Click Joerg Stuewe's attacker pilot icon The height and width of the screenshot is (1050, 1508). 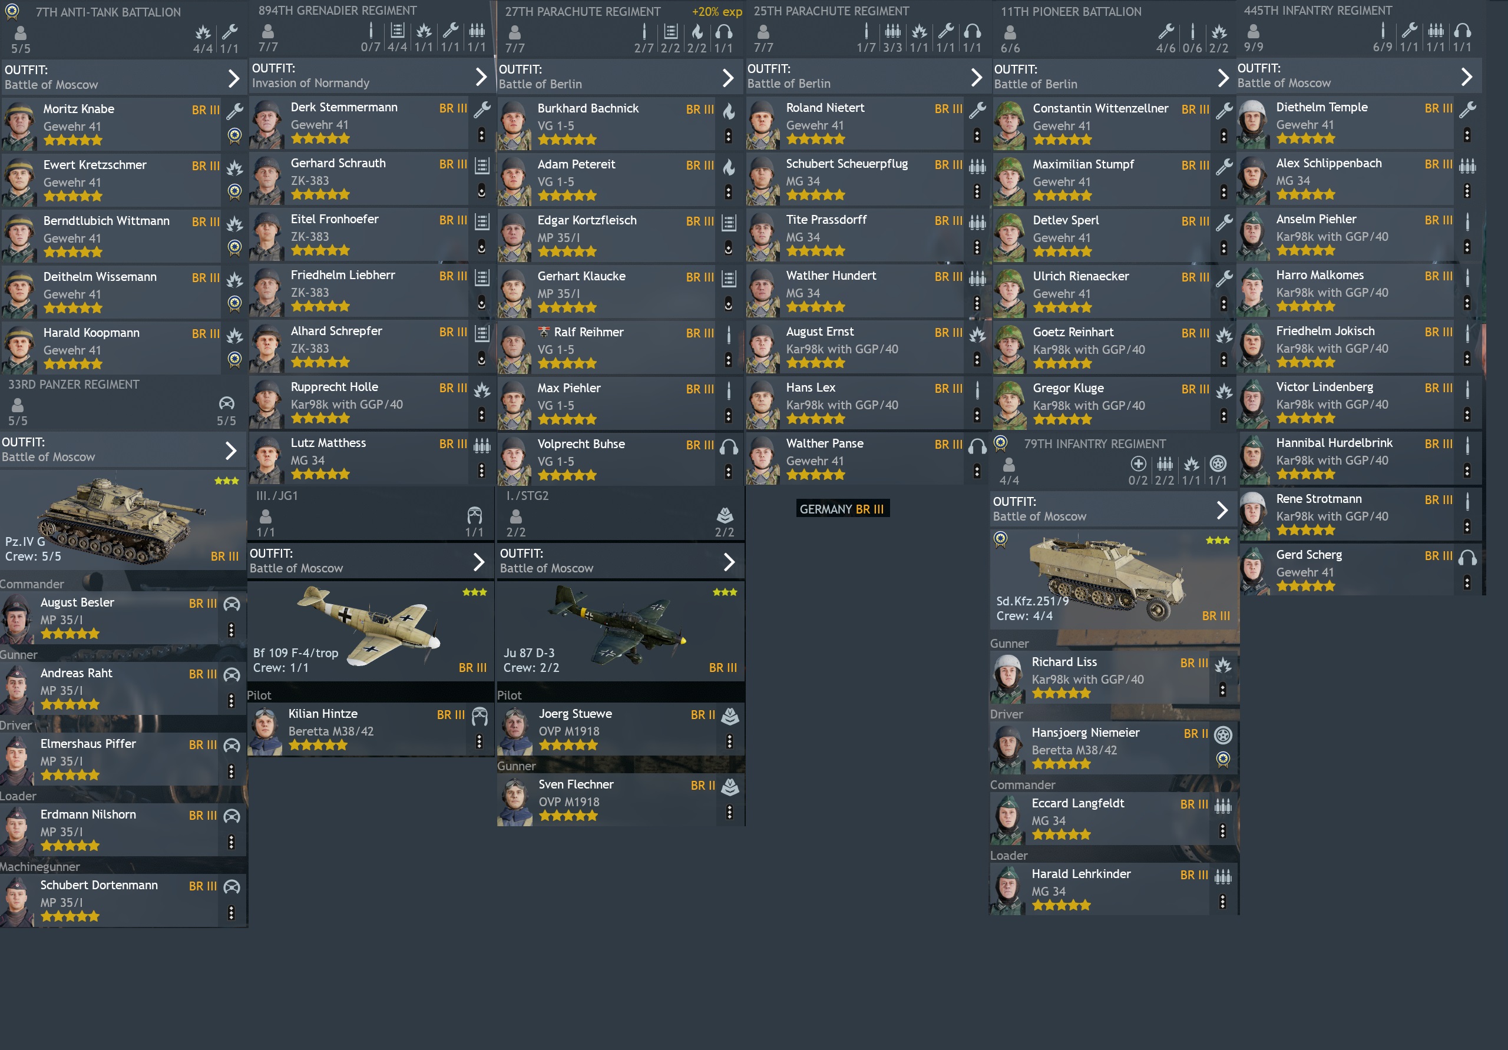click(x=730, y=717)
